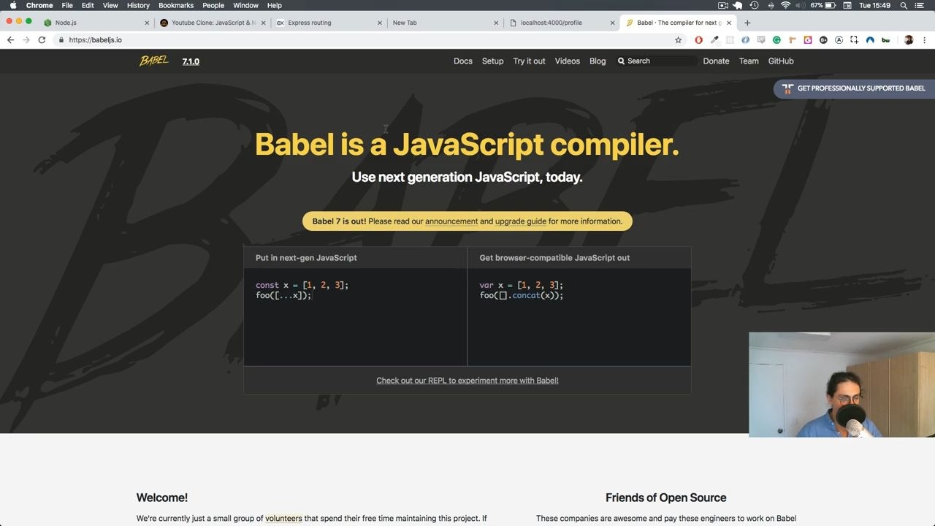Open the blue arch extension icon
The height and width of the screenshot is (526, 935).
(870, 40)
